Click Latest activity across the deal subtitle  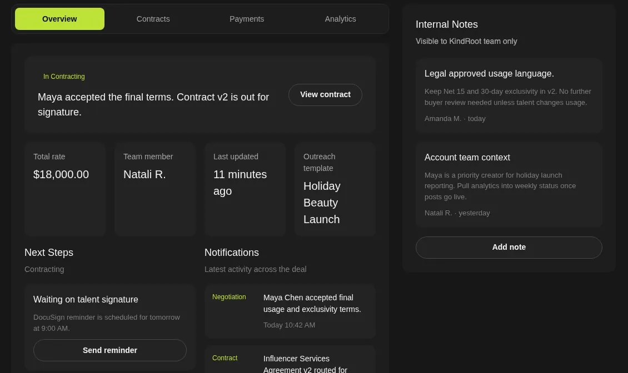[x=256, y=269]
